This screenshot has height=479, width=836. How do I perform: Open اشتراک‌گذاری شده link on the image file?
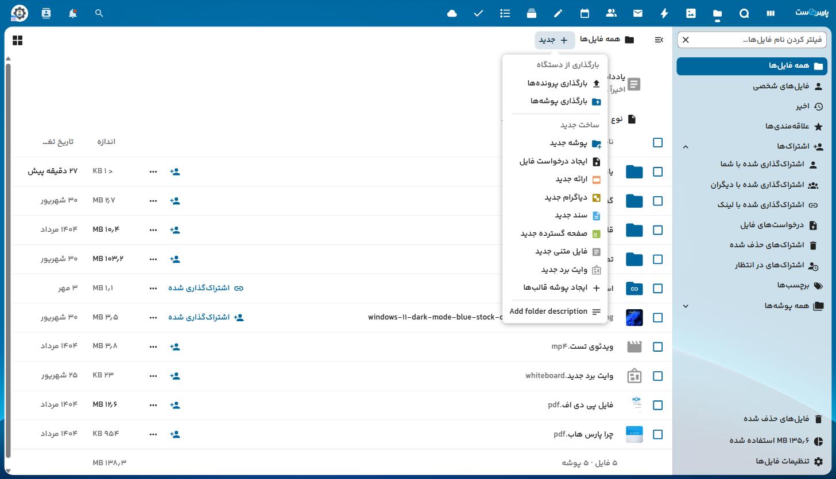pos(206,317)
